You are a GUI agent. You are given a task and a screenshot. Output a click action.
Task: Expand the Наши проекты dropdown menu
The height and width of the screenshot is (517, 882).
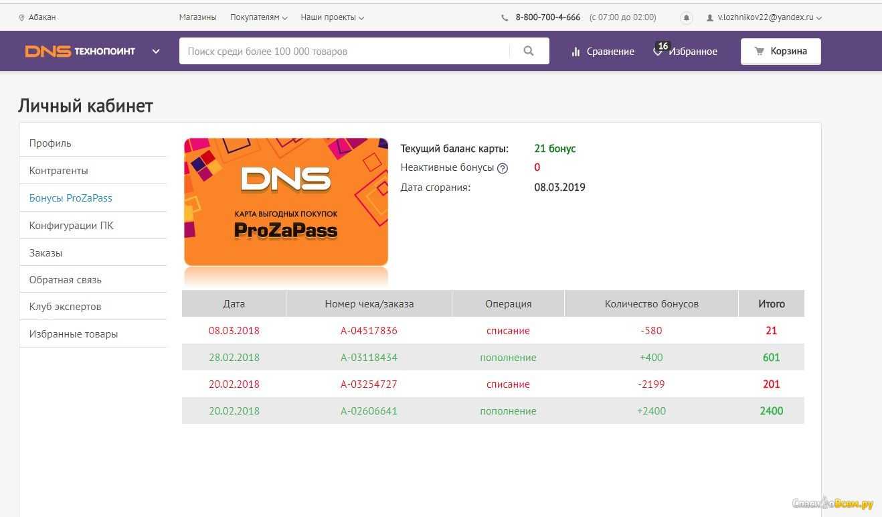pyautogui.click(x=333, y=17)
